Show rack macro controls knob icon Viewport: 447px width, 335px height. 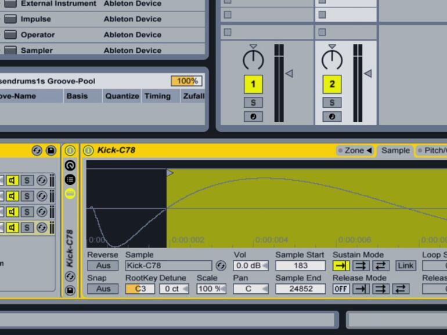click(x=70, y=165)
